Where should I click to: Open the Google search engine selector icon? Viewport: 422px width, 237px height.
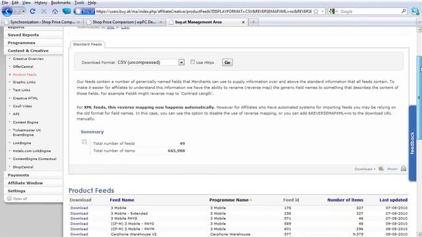[332, 11]
